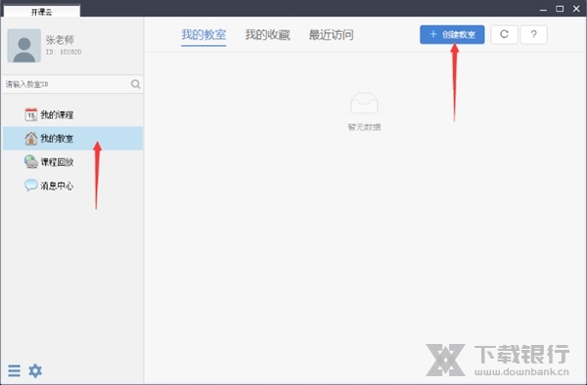Minimize the 开课云 window
Screen dimensions: 587x385
tap(543, 9)
